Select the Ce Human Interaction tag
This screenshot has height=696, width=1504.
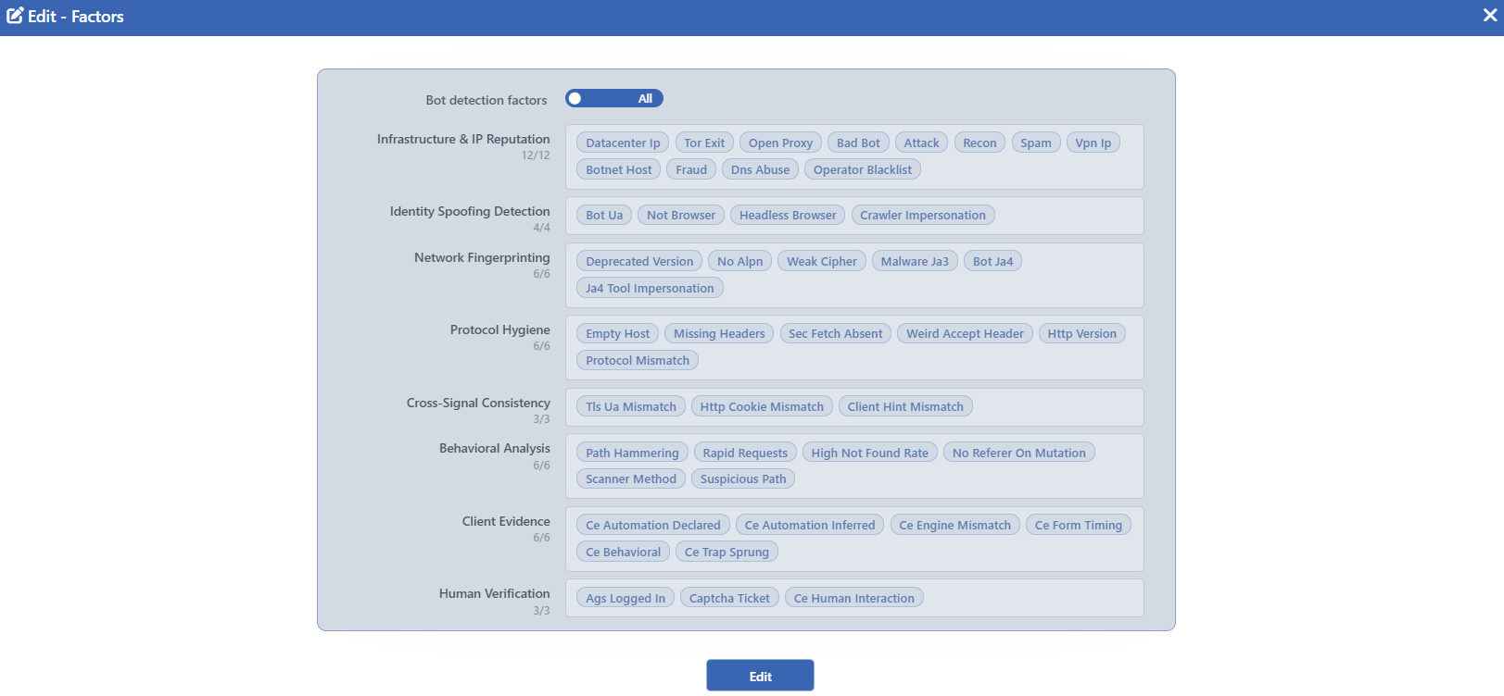tap(854, 598)
